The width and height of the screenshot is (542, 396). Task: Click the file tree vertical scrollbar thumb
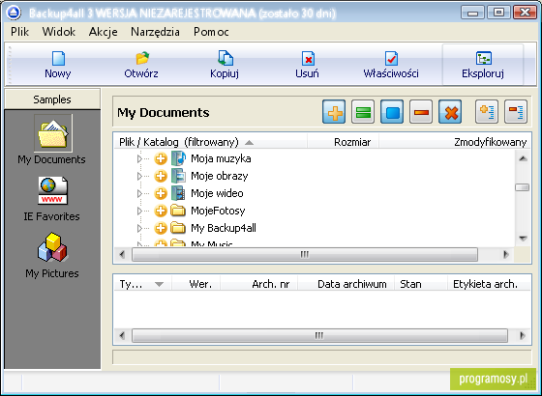point(522,187)
